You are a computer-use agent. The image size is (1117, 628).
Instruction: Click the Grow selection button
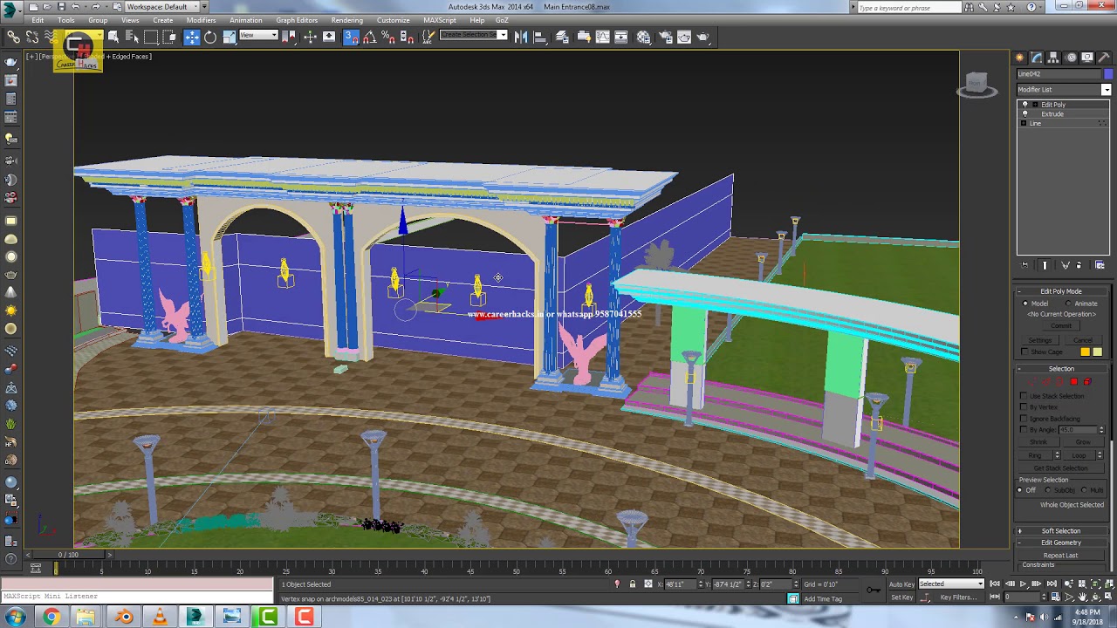(1083, 441)
